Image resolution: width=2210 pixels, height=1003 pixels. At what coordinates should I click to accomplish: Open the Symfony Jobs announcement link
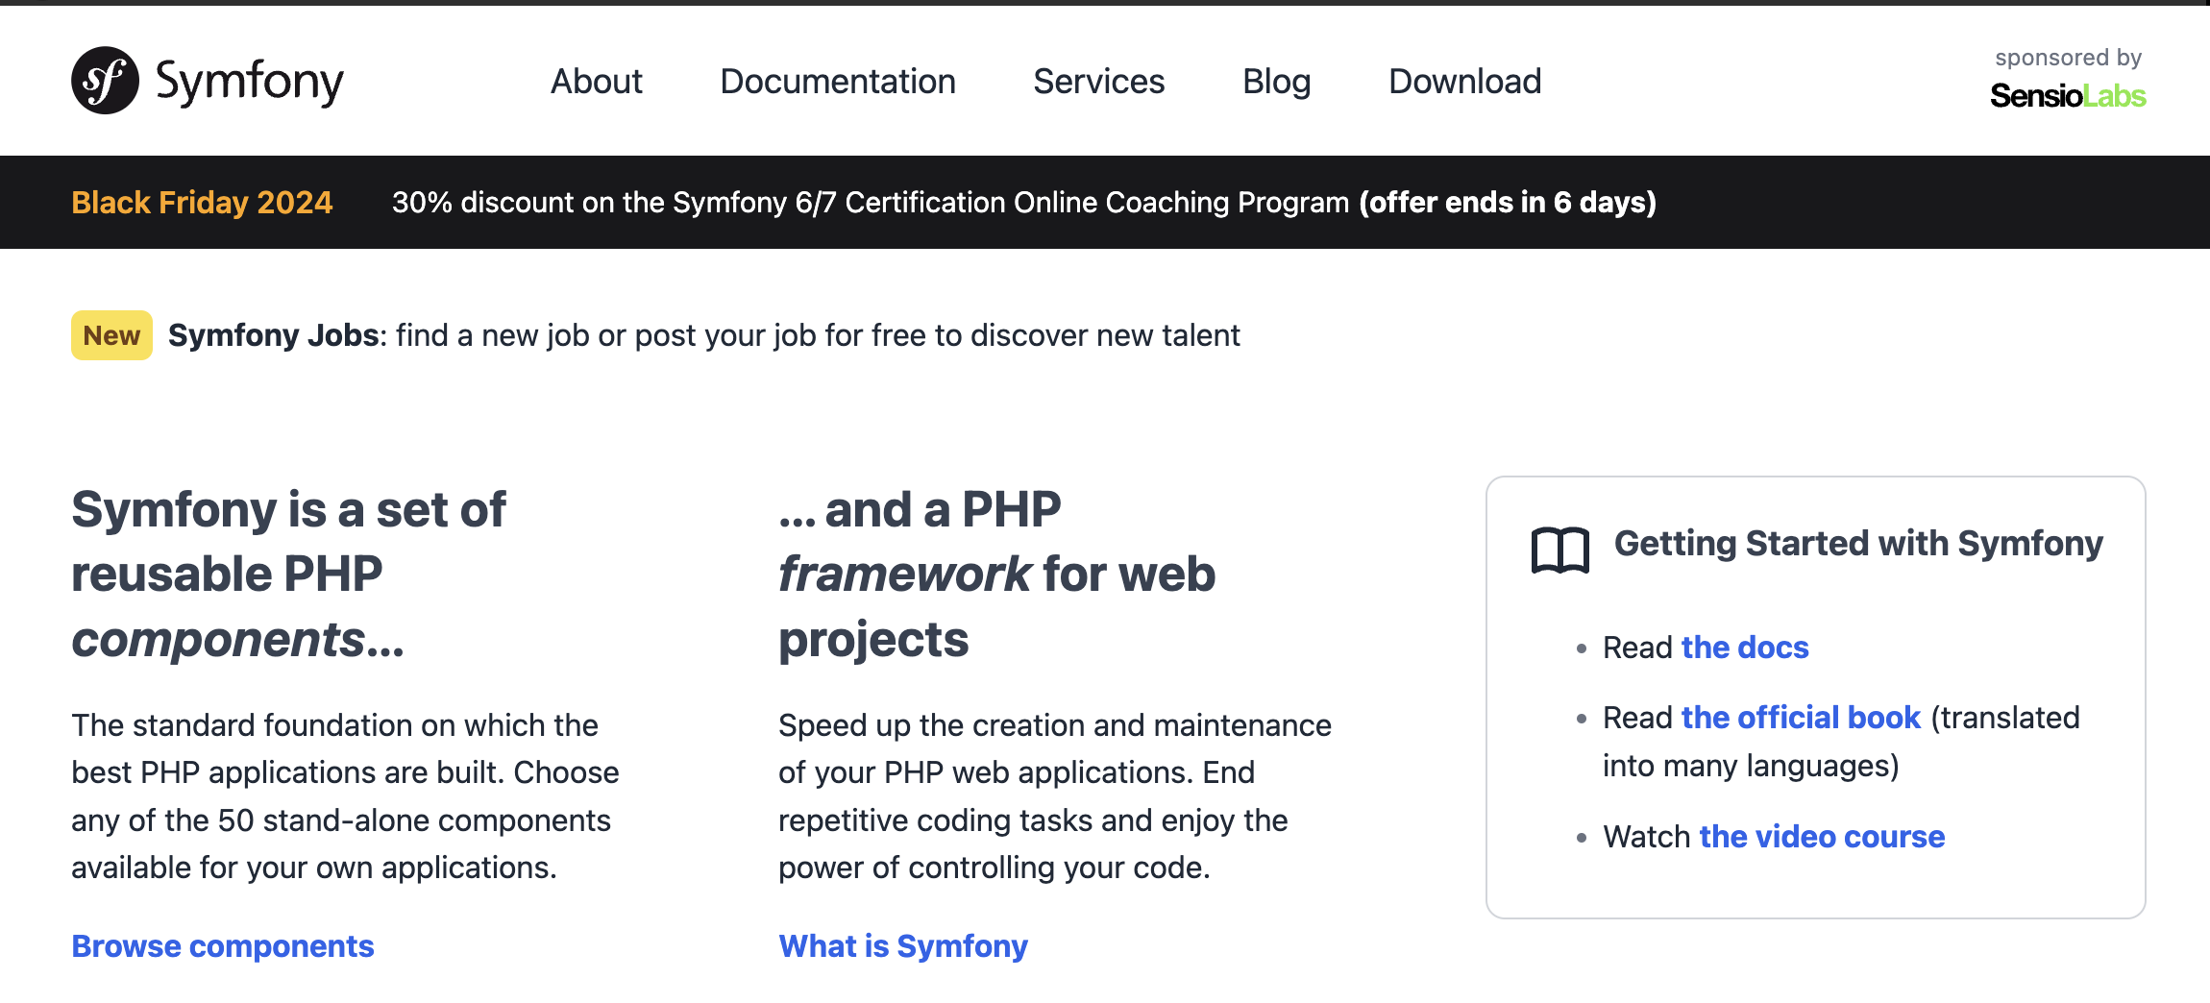pos(704,335)
